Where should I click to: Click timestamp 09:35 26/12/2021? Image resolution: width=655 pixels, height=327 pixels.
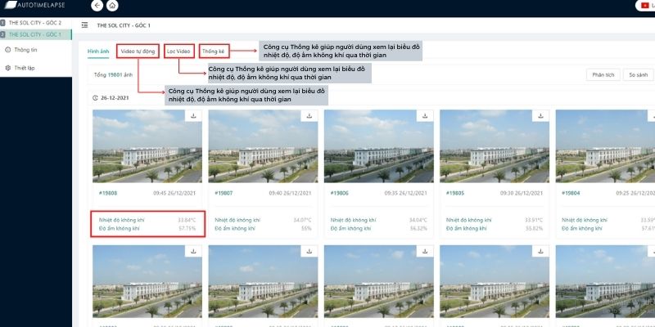point(405,193)
